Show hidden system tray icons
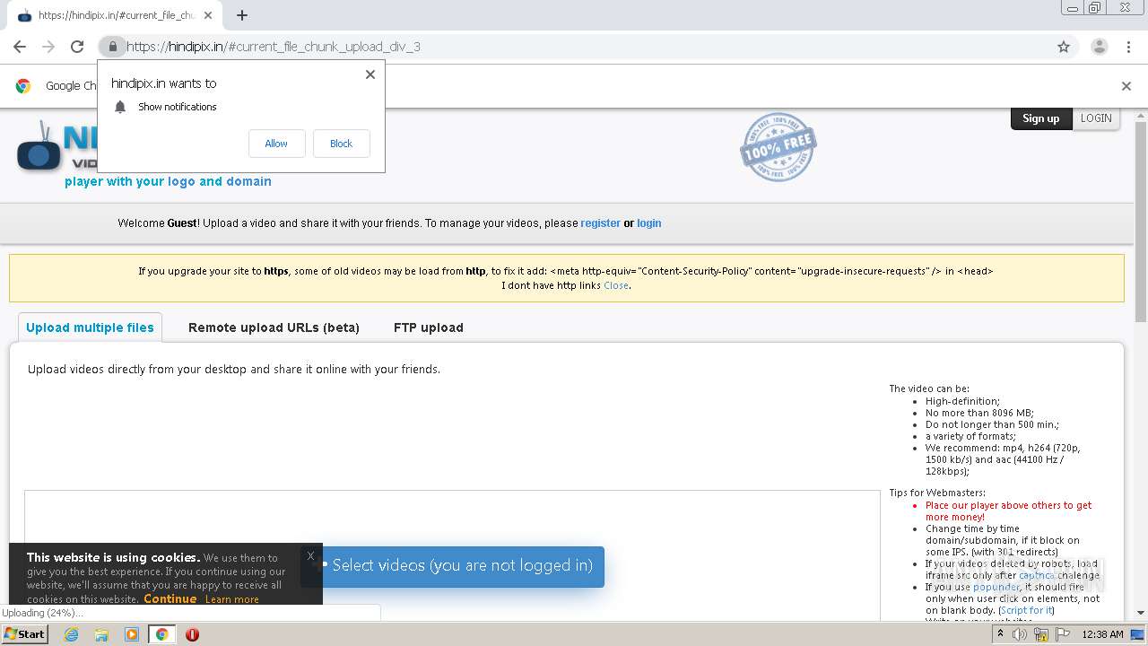Viewport: 1148px width, 646px height. (x=1001, y=634)
